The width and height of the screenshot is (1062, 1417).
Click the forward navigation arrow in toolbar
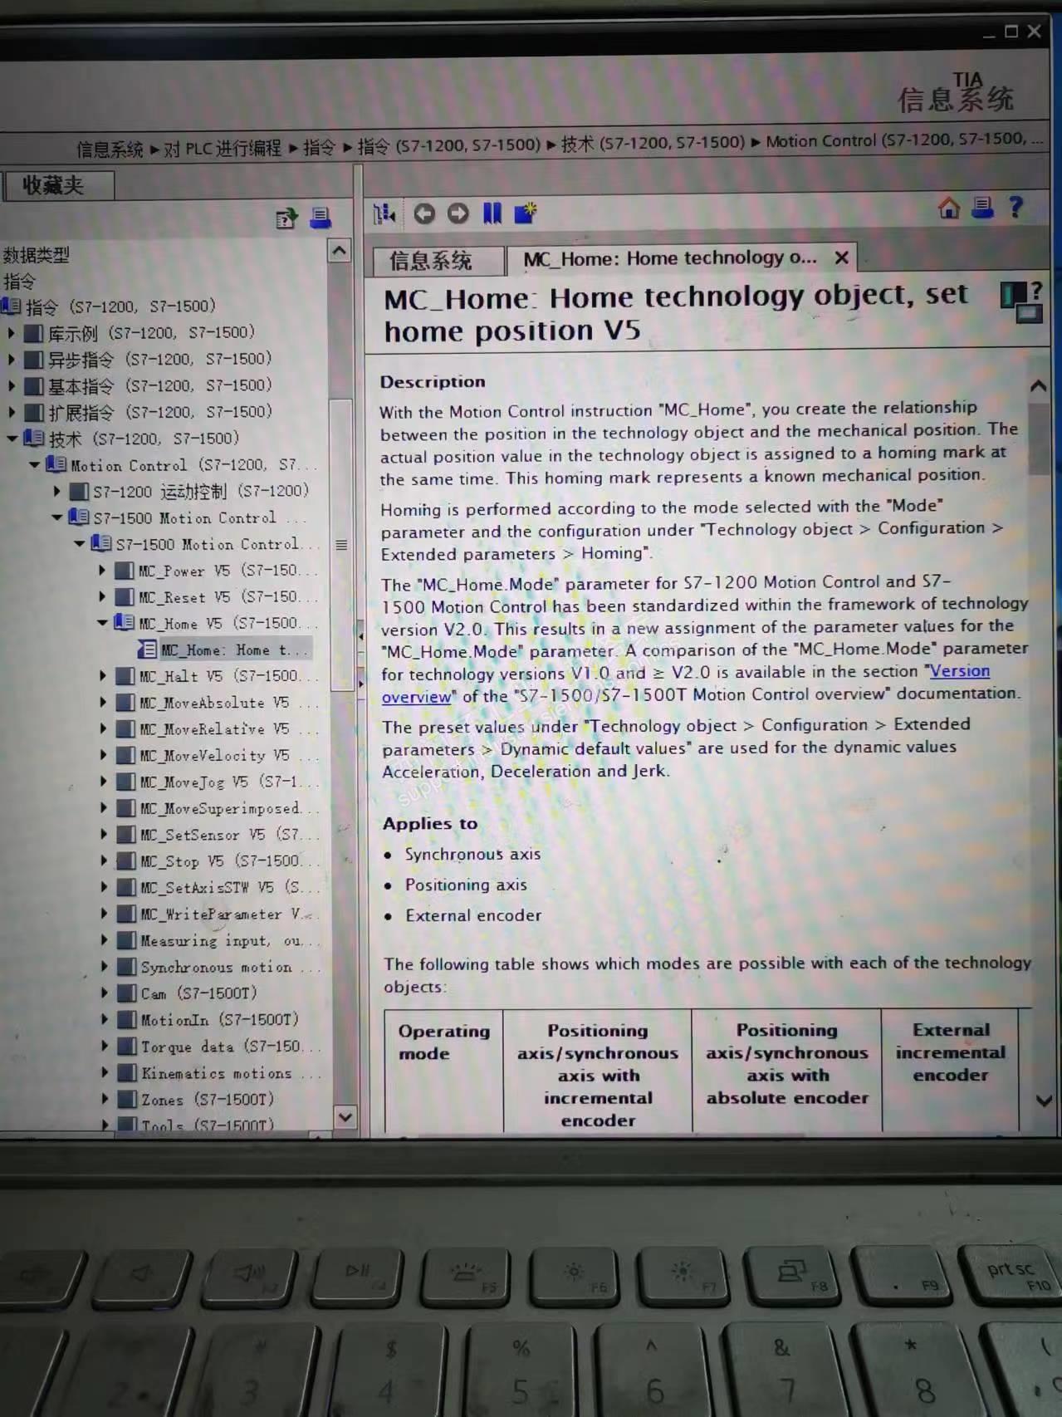pos(458,213)
